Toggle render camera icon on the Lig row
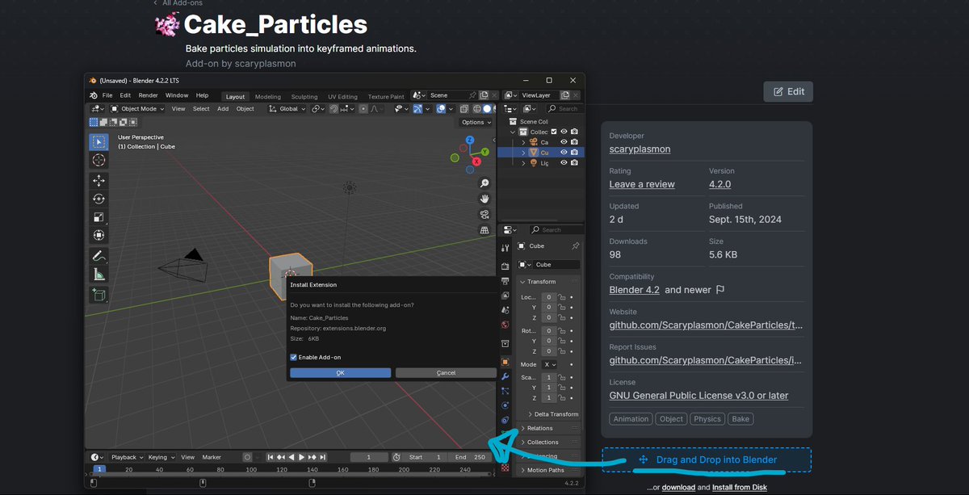969x495 pixels. (574, 162)
